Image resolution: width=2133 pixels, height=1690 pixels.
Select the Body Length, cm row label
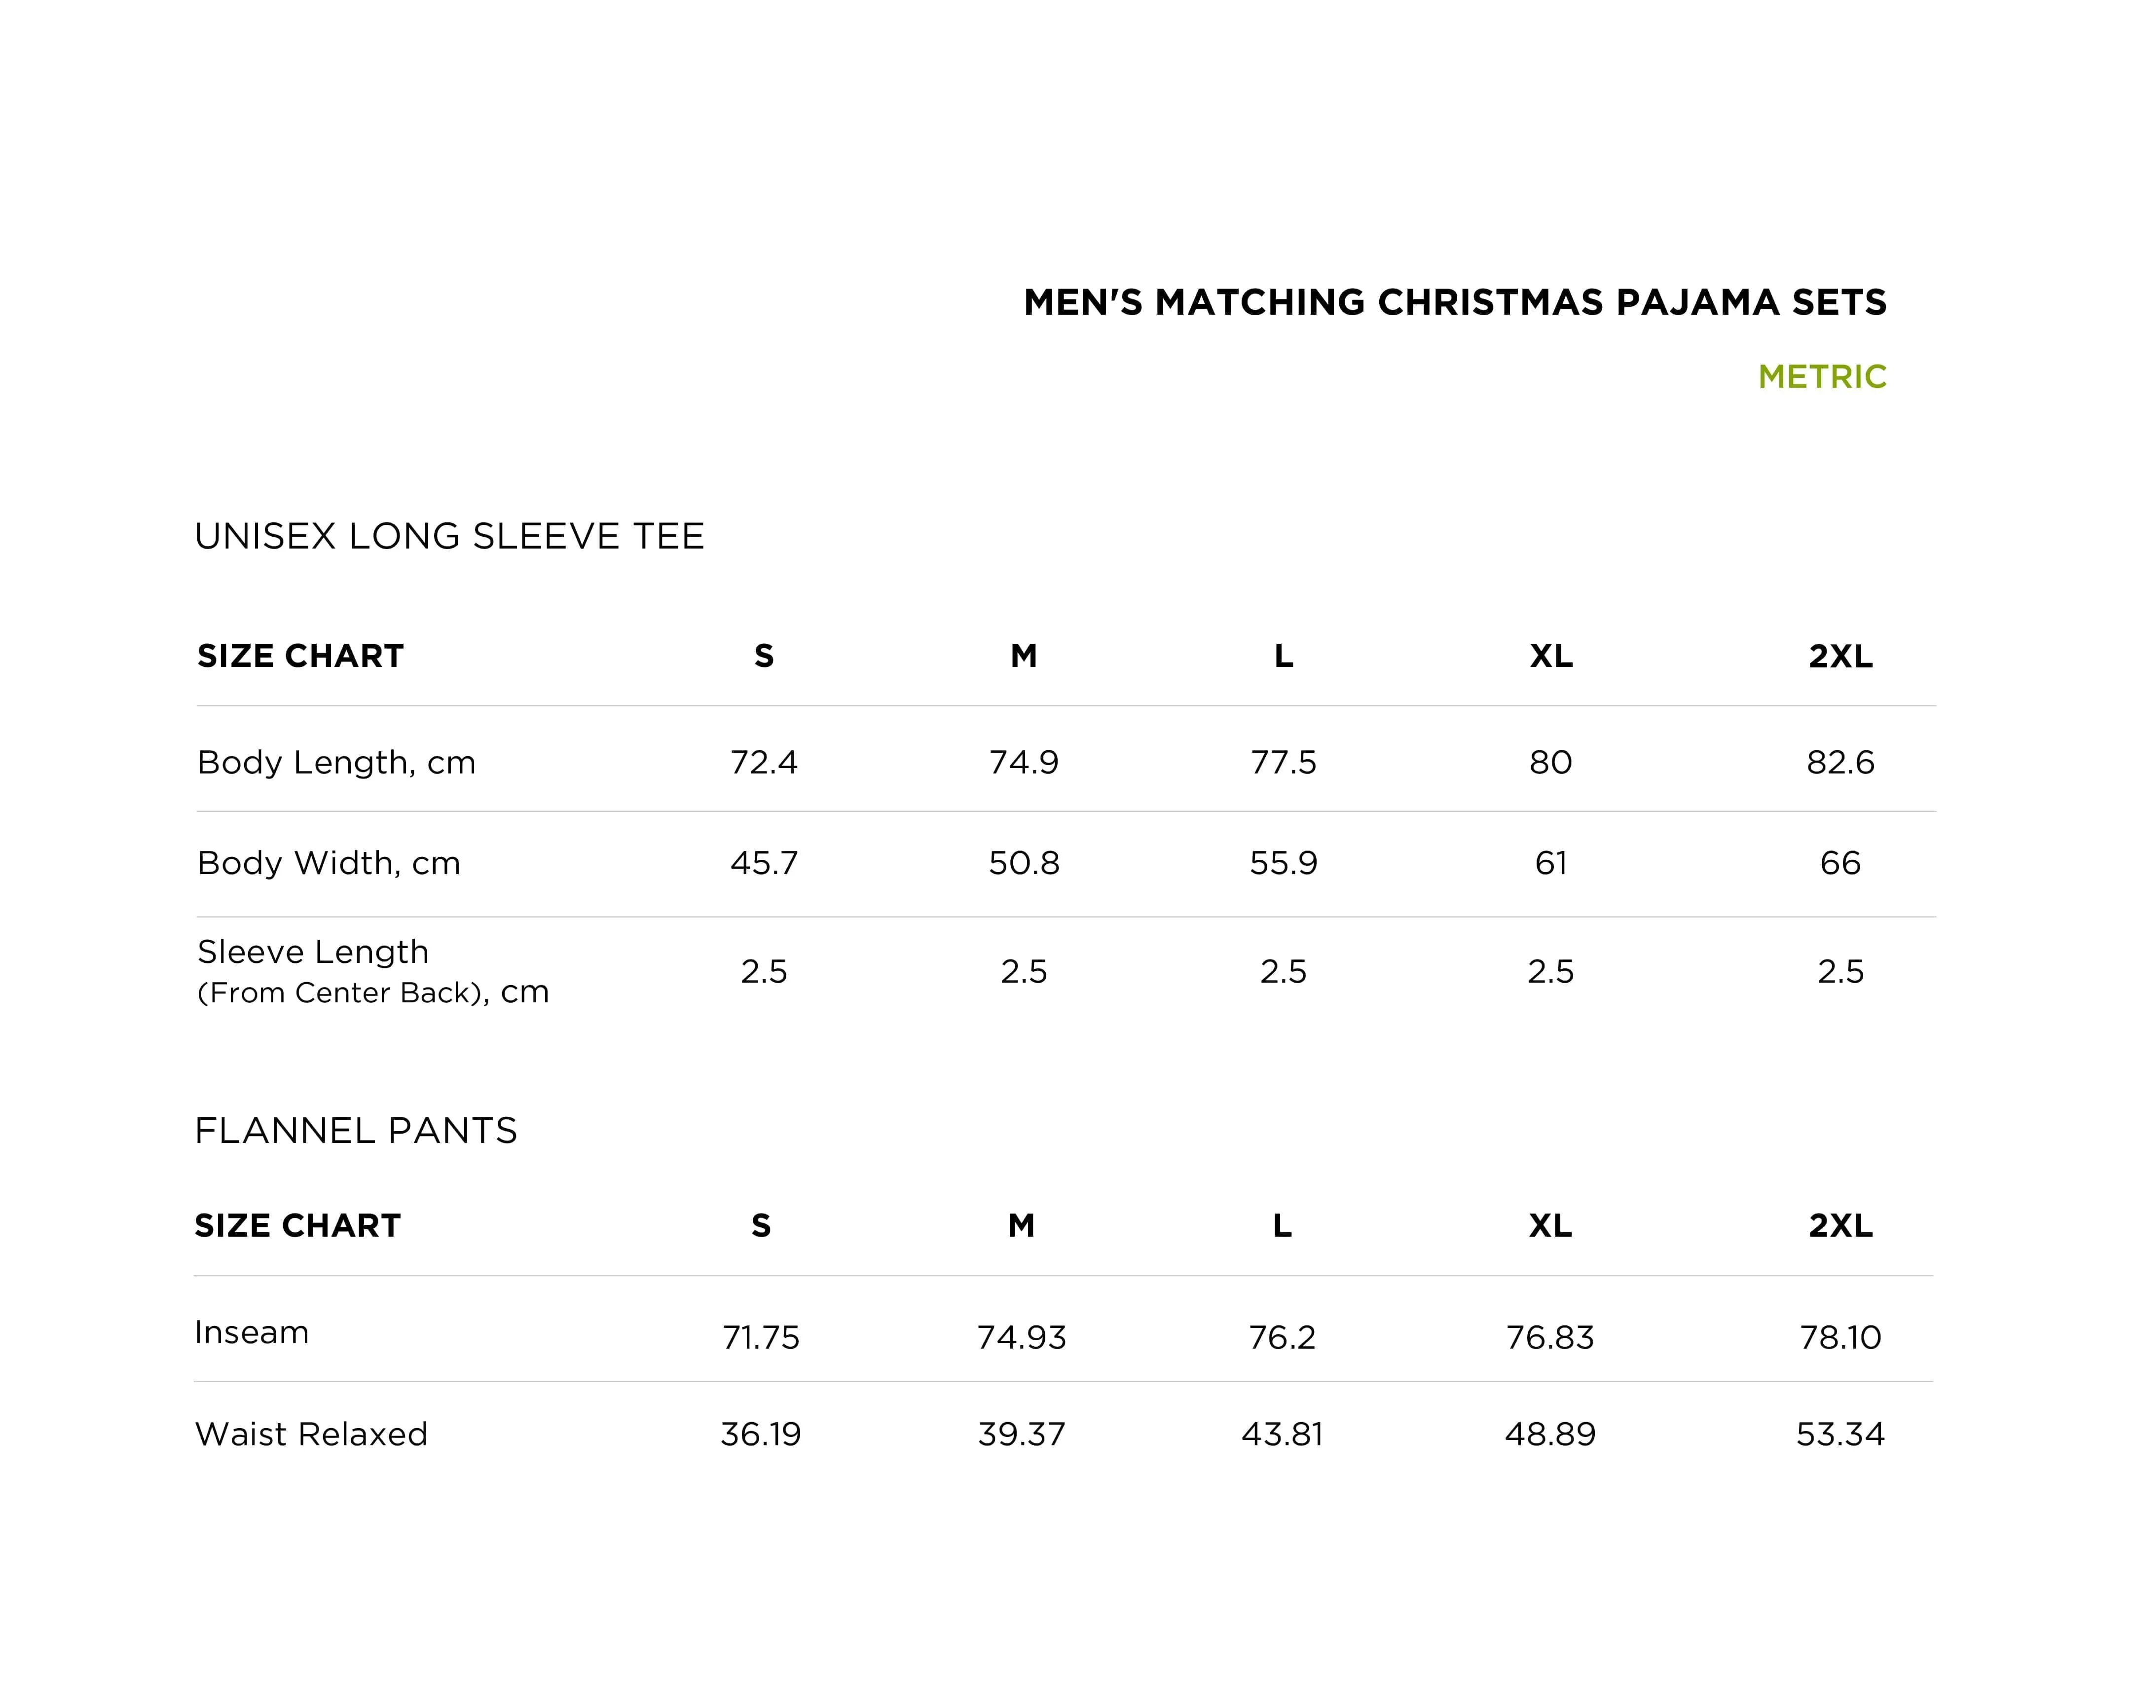336,762
